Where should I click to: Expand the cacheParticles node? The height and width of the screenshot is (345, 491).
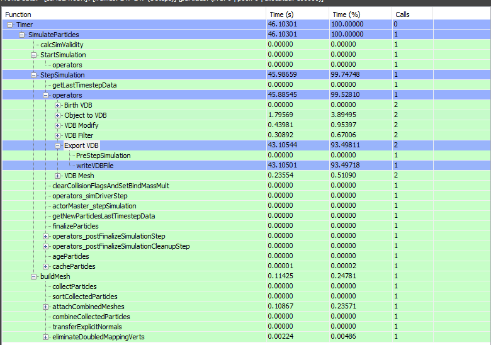[x=46, y=266]
